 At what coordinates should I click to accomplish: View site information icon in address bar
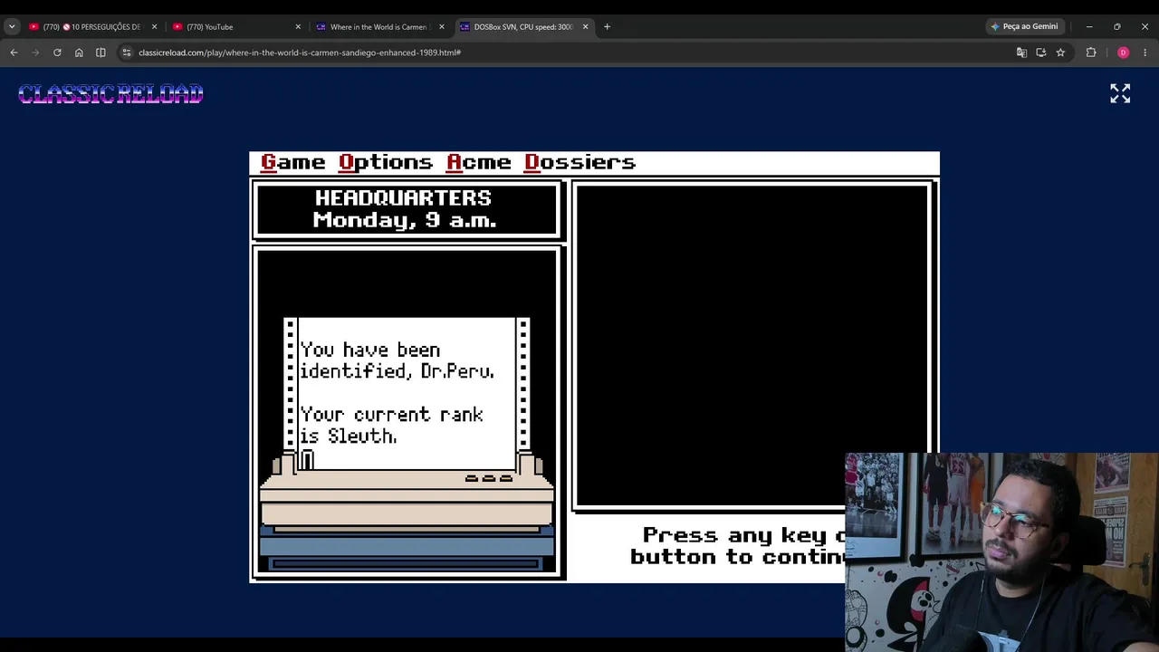[127, 53]
